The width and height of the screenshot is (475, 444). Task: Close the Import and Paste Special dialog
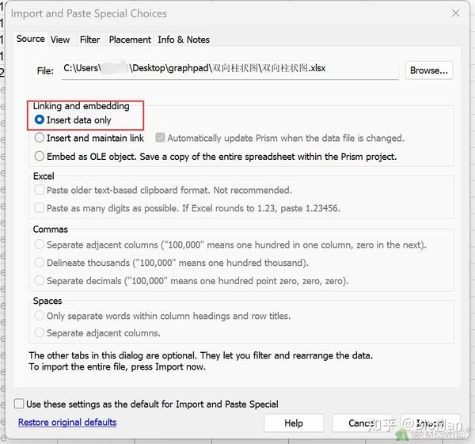point(455,13)
